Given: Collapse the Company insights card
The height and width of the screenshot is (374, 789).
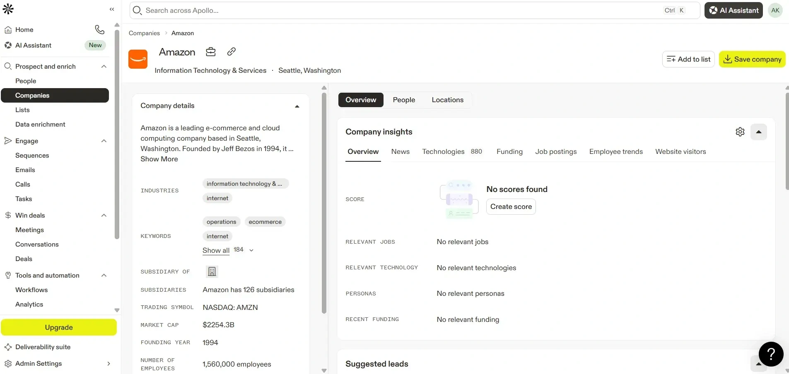Looking at the screenshot, I should pyautogui.click(x=758, y=132).
